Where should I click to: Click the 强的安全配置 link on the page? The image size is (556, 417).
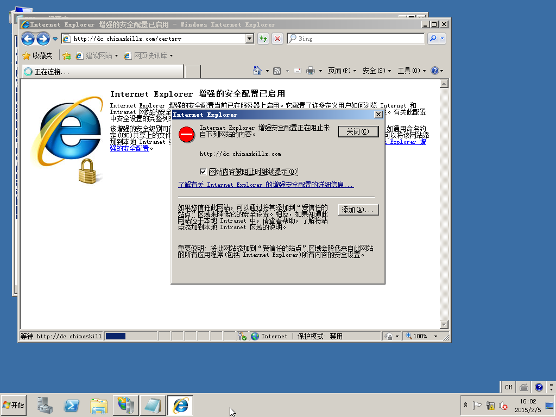click(129, 148)
